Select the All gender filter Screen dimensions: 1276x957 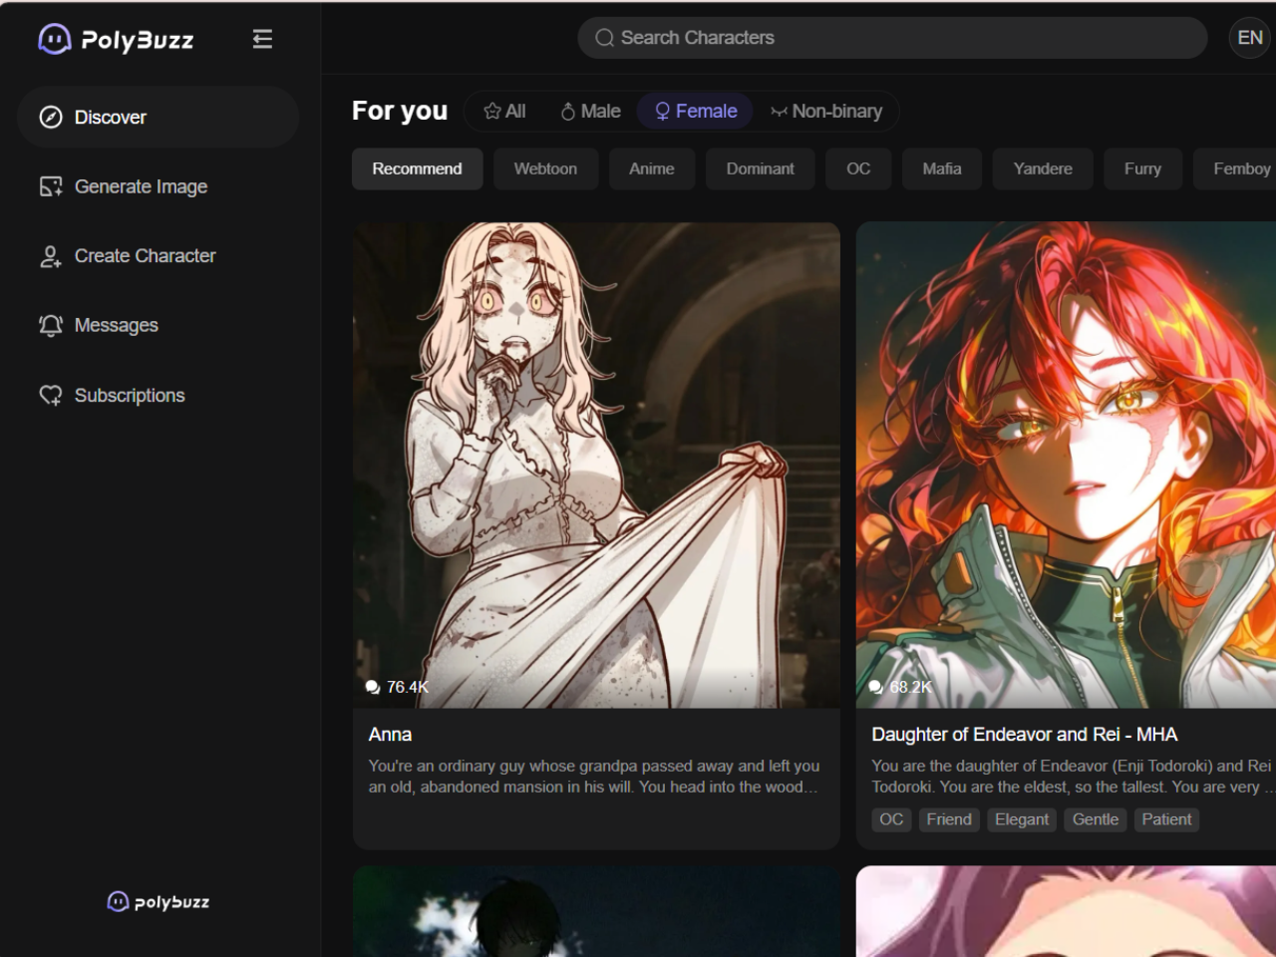click(x=504, y=112)
